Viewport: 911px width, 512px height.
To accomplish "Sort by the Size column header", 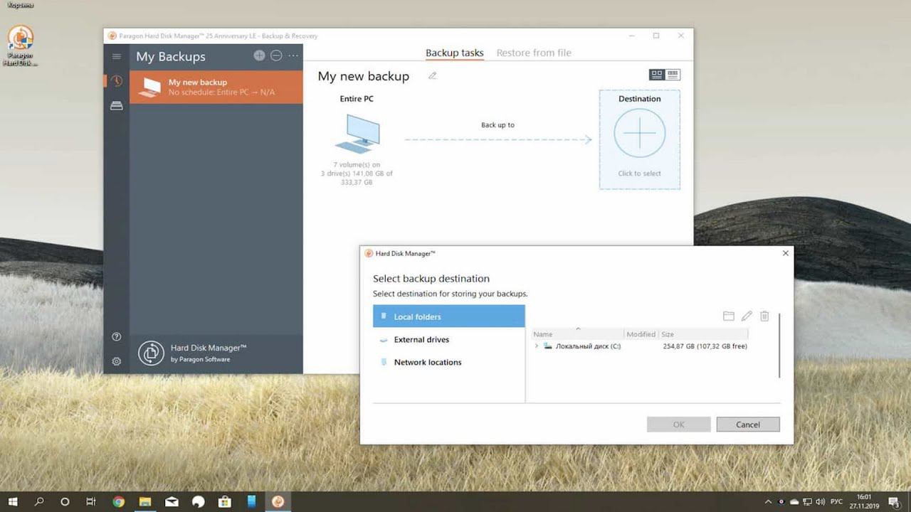I will [702, 334].
